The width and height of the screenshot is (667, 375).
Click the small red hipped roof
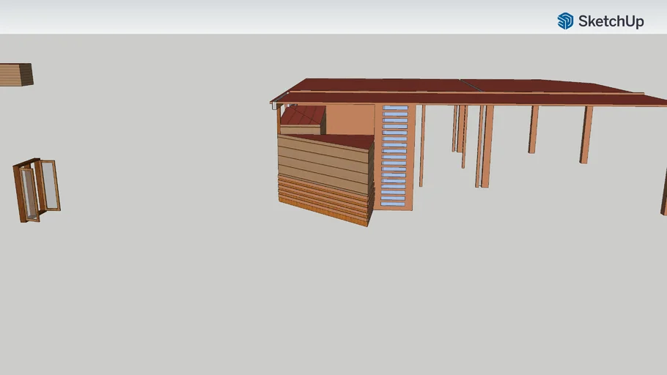[x=302, y=116]
